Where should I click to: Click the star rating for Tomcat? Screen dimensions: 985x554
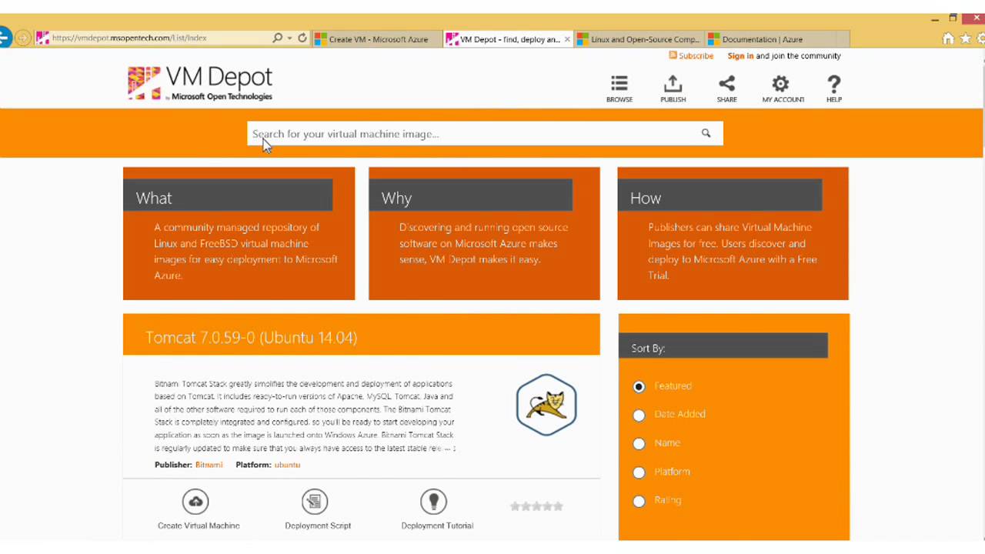coord(536,506)
